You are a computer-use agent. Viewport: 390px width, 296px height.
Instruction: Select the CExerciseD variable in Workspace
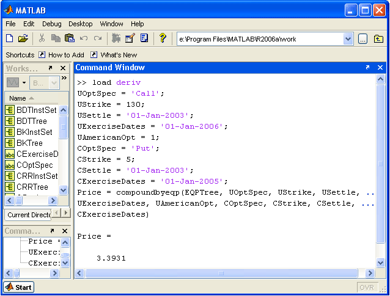tap(31, 154)
